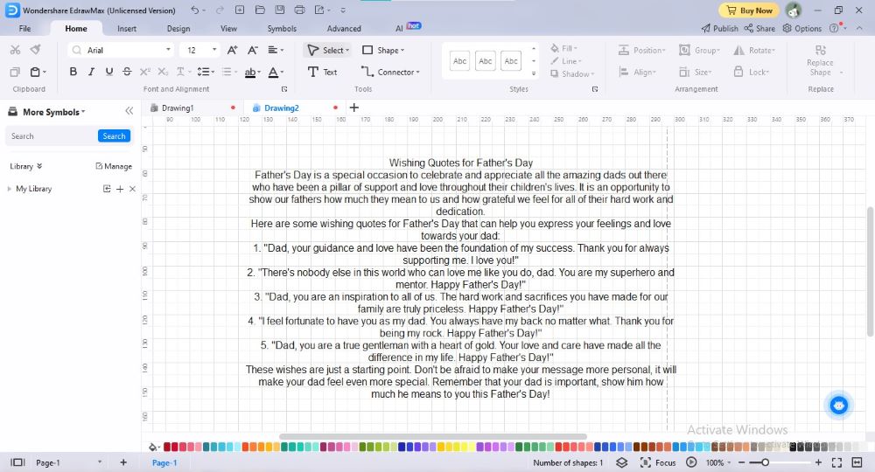Open the line spacing dropdown
The image size is (875, 472).
pyautogui.click(x=206, y=72)
